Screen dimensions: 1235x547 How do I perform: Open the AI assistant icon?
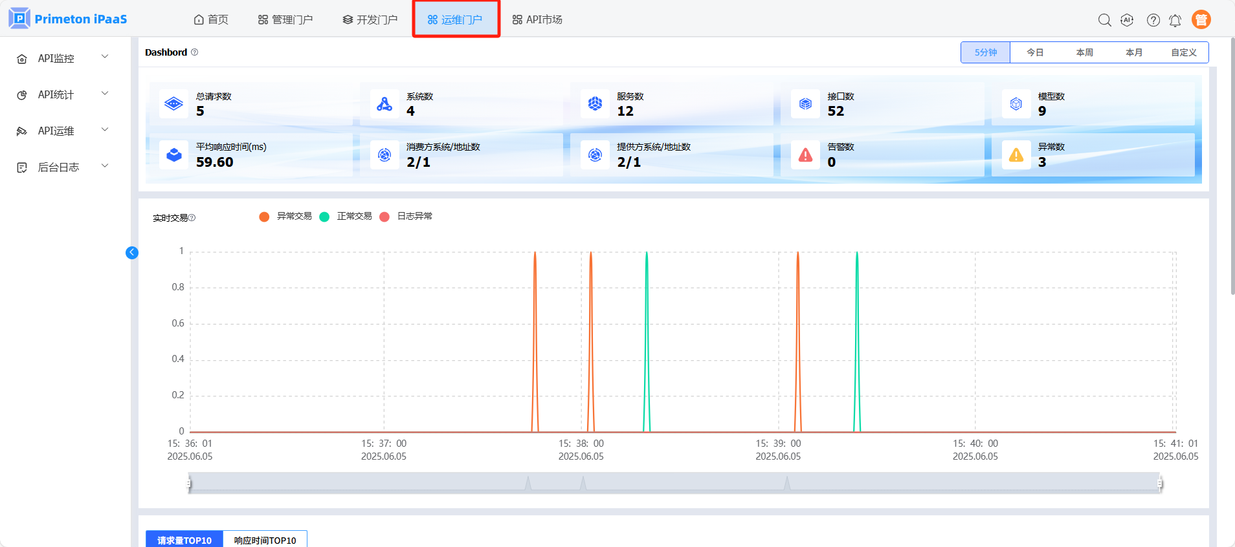click(1127, 20)
